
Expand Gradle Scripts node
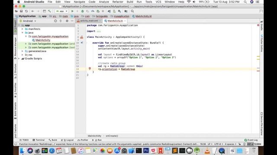click(19, 59)
